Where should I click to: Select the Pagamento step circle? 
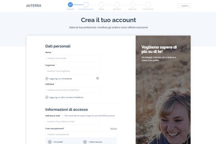132,5
